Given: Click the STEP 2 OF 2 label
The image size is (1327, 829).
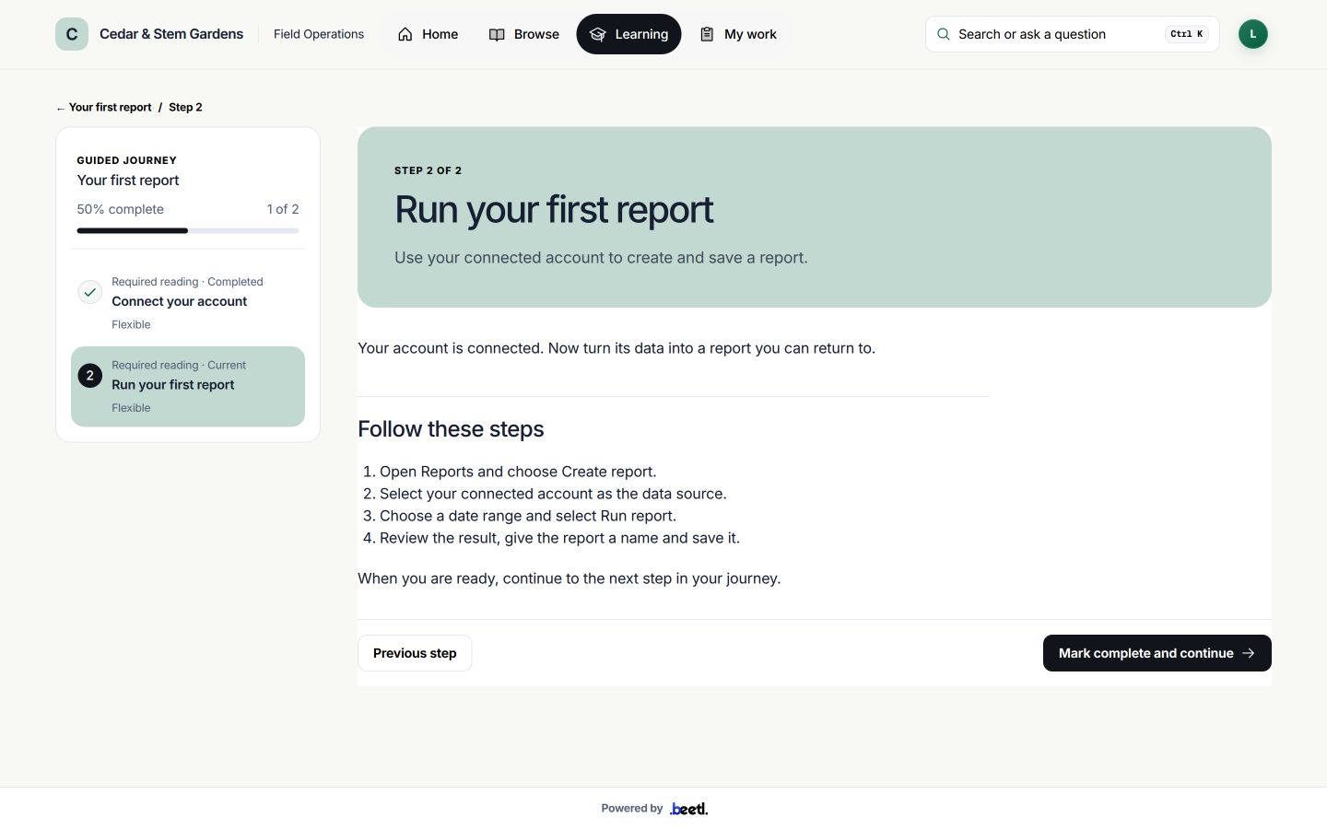Looking at the screenshot, I should point(428,170).
